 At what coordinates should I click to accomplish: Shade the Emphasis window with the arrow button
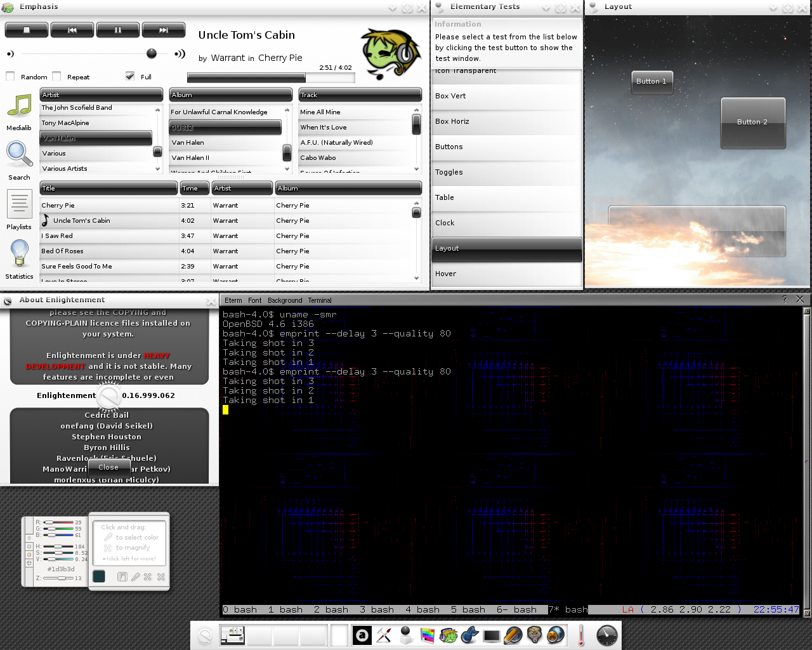click(x=393, y=8)
